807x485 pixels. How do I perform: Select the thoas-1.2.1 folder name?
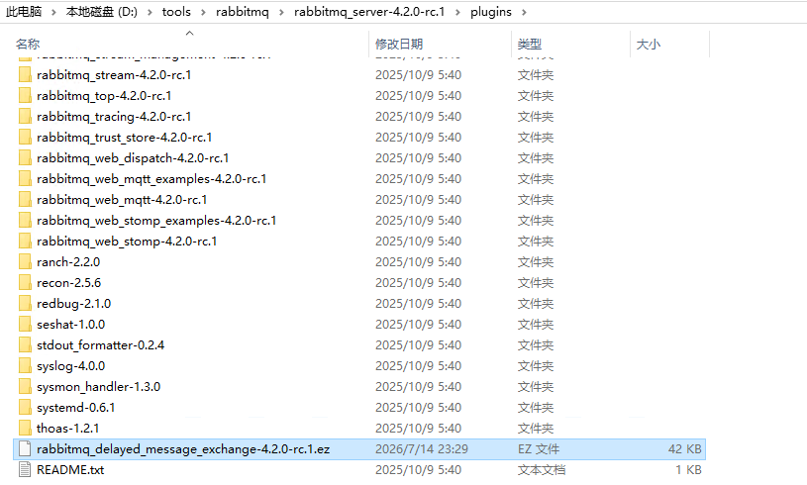pos(68,428)
